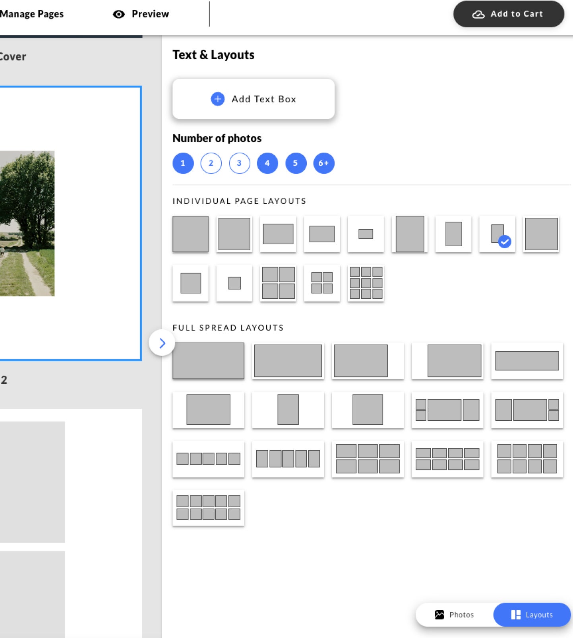Select 4 photos filter circle
Viewport: 573px width, 638px height.
(x=267, y=163)
